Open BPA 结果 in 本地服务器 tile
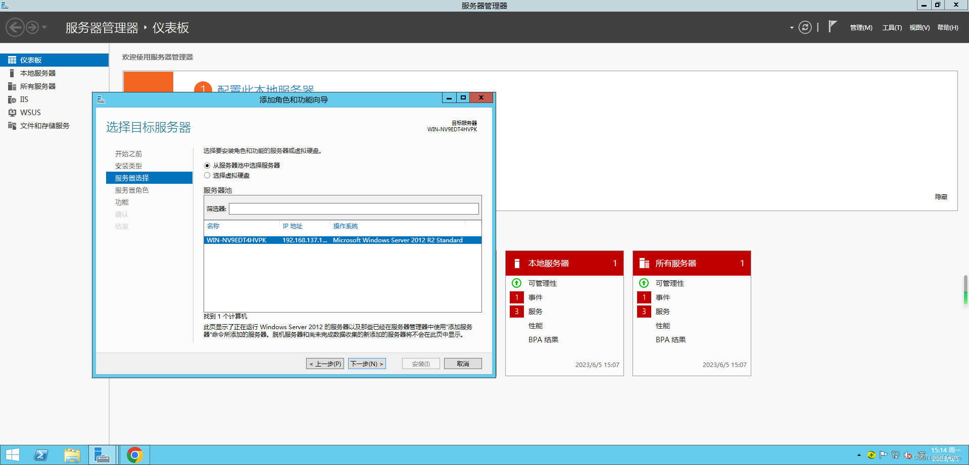This screenshot has width=969, height=465. coord(543,340)
